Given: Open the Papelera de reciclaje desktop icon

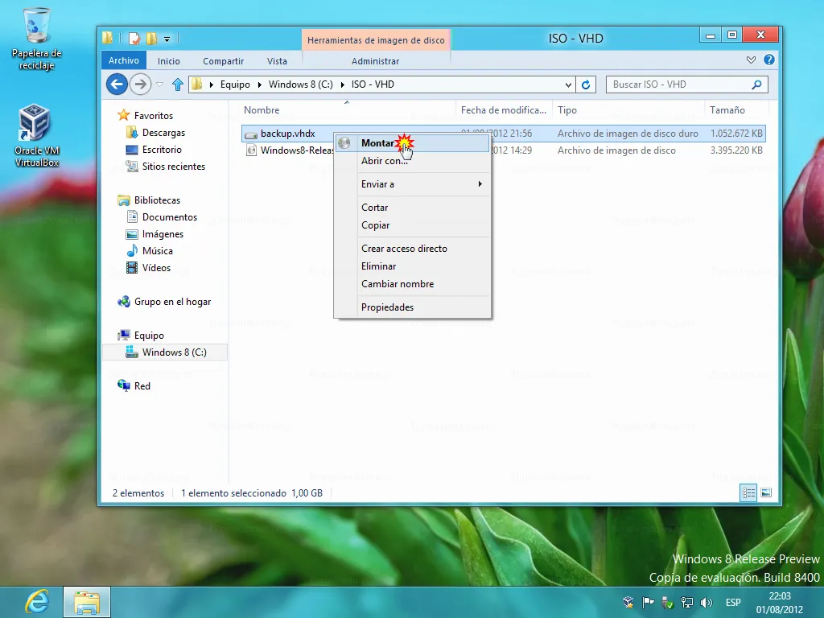Looking at the screenshot, I should point(36,40).
